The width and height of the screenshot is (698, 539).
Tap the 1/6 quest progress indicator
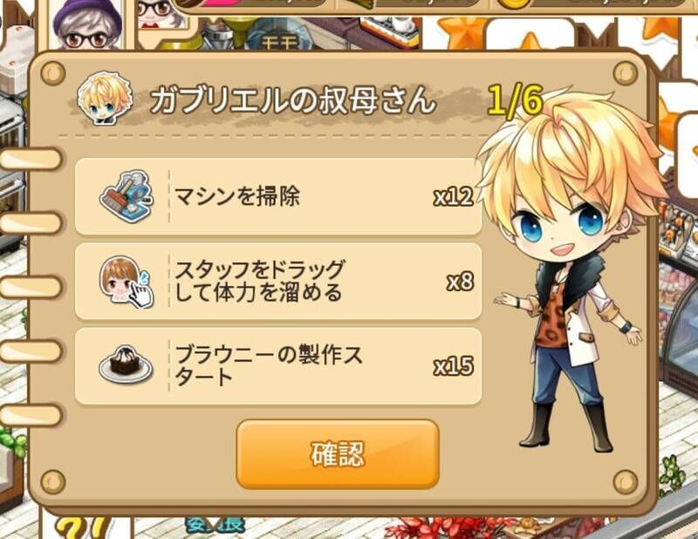pyautogui.click(x=515, y=100)
